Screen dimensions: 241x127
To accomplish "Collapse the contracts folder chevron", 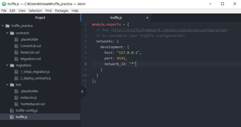I will [7, 33].
